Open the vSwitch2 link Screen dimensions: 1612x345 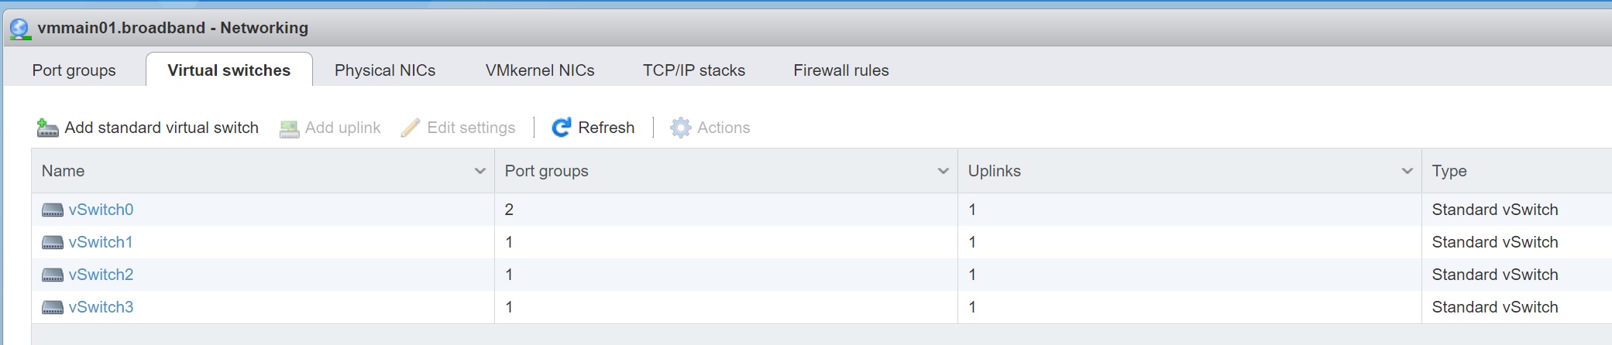(101, 275)
